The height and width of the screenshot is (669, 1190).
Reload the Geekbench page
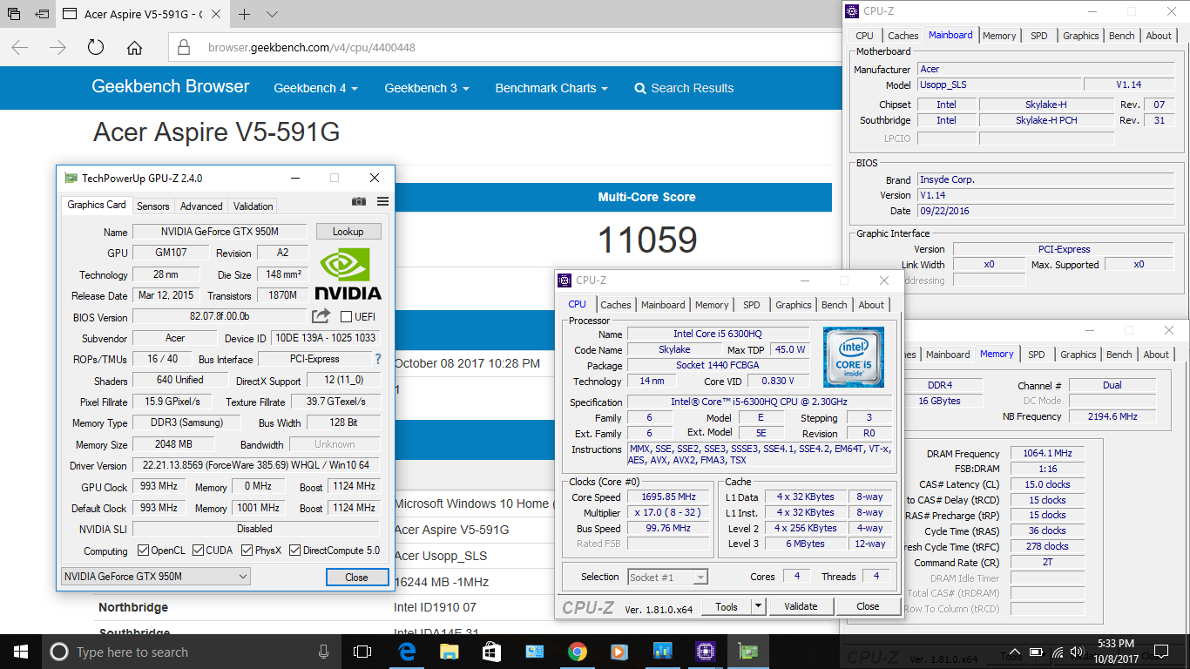[96, 48]
